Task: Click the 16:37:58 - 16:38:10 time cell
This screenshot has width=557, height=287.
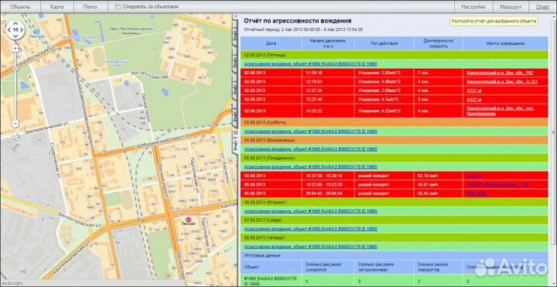Action: click(328, 176)
